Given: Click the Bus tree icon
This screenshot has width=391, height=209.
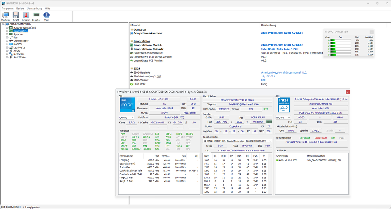Looking at the screenshot, I should tap(11, 38).
